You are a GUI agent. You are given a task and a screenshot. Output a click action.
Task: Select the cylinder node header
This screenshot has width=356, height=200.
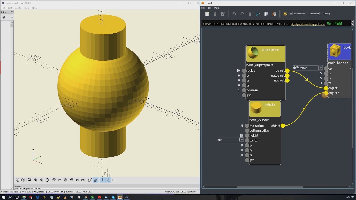[265, 109]
